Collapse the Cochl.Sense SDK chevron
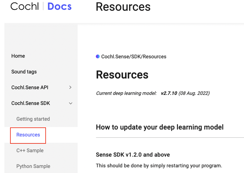244x173 pixels. (x=71, y=103)
